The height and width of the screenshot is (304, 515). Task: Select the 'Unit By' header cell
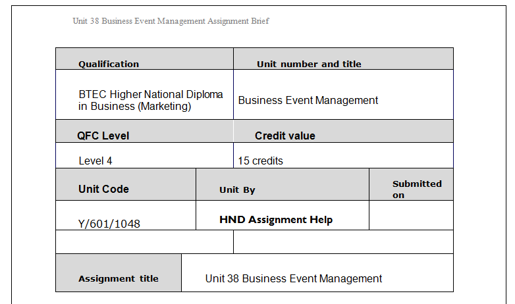pos(283,184)
